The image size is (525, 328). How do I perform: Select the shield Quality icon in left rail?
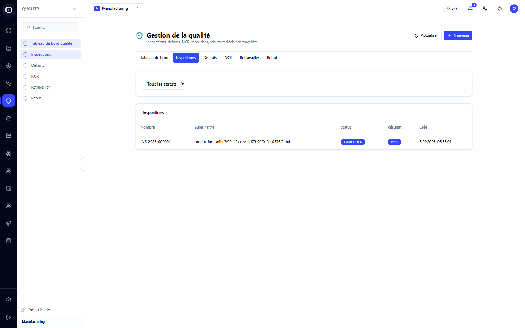(9, 101)
